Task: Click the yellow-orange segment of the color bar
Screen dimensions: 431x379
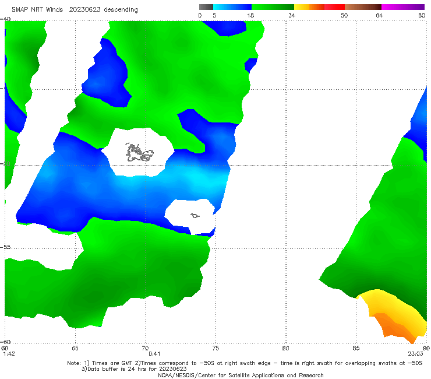Action: click(309, 7)
